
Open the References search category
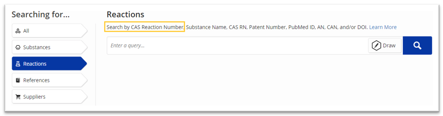50,80
